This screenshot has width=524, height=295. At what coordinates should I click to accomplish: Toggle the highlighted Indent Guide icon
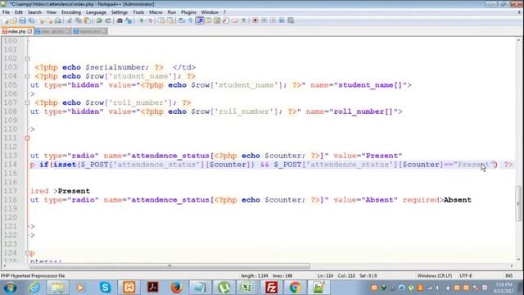tap(200, 20)
